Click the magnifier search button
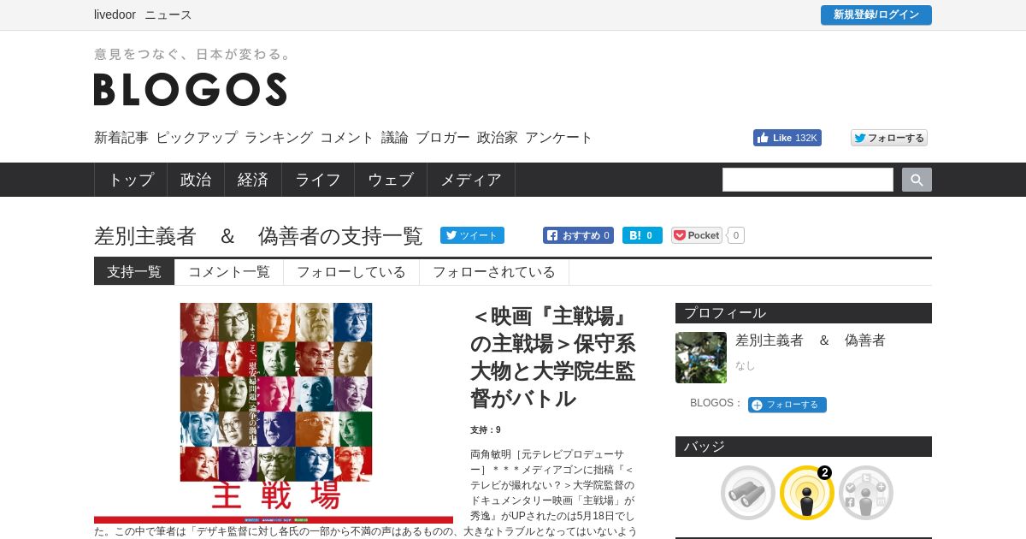 [x=917, y=180]
